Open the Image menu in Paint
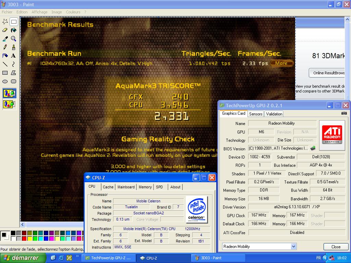The height and width of the screenshot is (263, 351). coord(57,12)
